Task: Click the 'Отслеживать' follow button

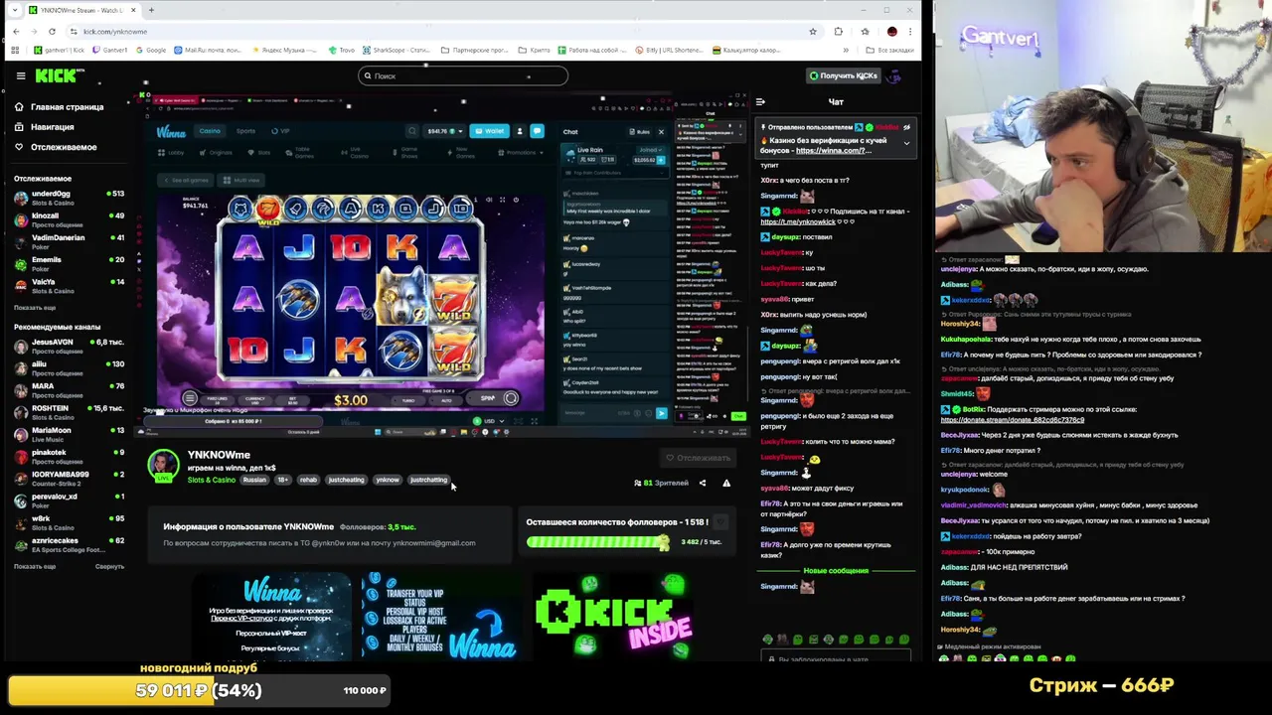Action: click(x=699, y=458)
